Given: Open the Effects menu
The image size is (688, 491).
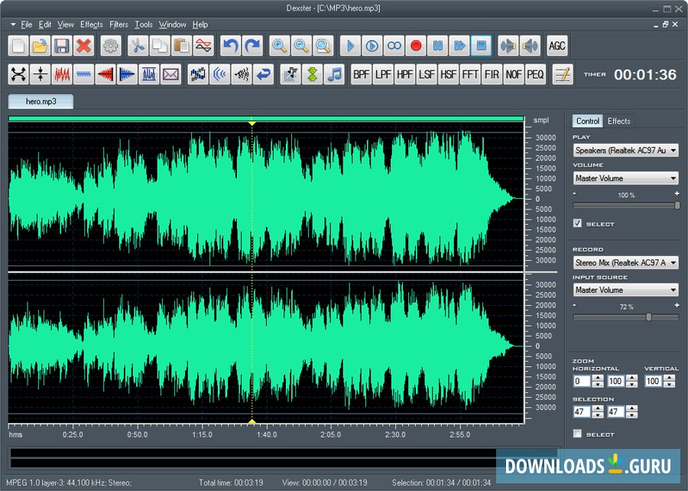Looking at the screenshot, I should [x=91, y=24].
